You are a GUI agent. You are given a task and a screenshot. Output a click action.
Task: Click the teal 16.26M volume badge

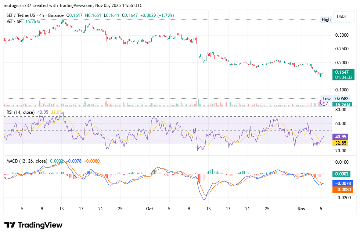click(343, 105)
